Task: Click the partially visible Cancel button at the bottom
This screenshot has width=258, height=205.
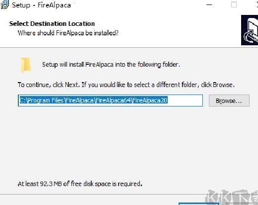Action: click(x=242, y=204)
